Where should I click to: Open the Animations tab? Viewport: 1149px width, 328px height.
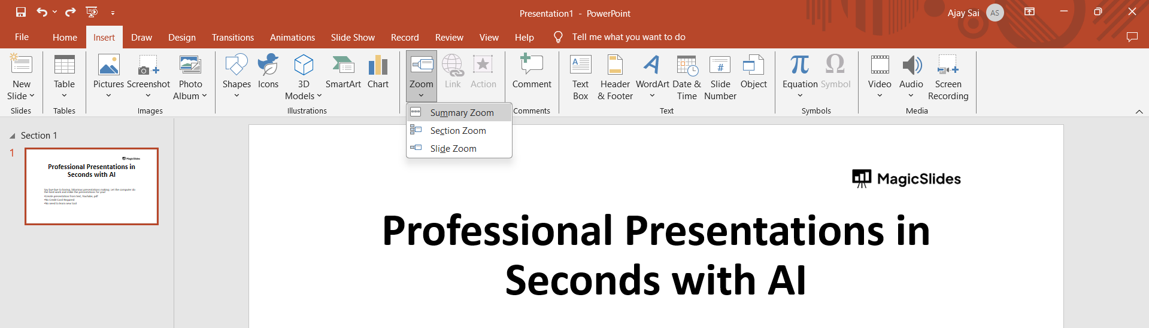[292, 37]
